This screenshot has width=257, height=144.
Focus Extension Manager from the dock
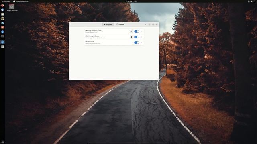tap(2, 42)
